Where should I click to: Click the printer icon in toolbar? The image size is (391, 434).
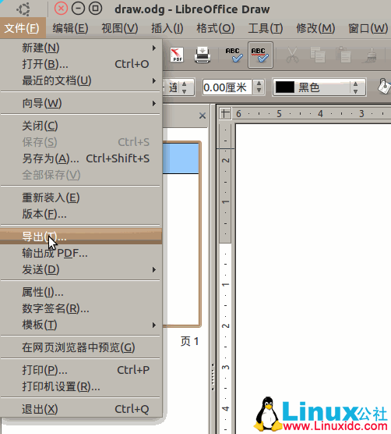tap(203, 55)
